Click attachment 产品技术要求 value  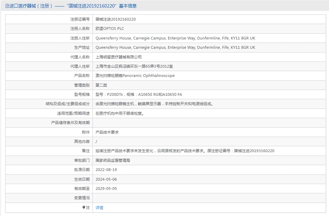[x=107, y=133]
